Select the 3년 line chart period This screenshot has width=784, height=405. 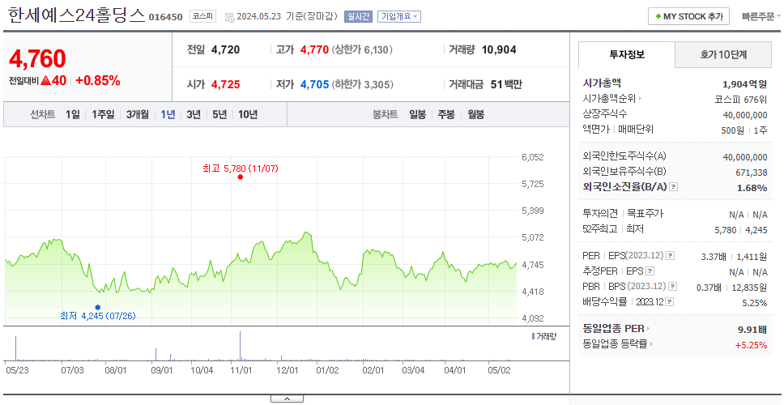[194, 114]
